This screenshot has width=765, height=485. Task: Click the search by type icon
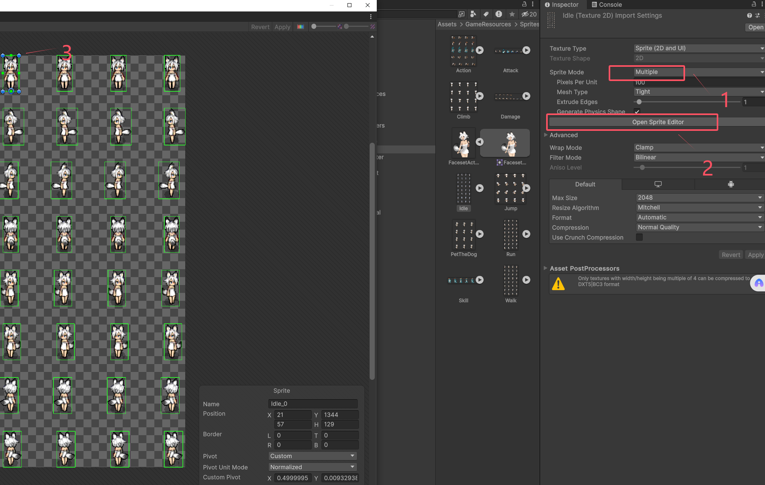473,14
